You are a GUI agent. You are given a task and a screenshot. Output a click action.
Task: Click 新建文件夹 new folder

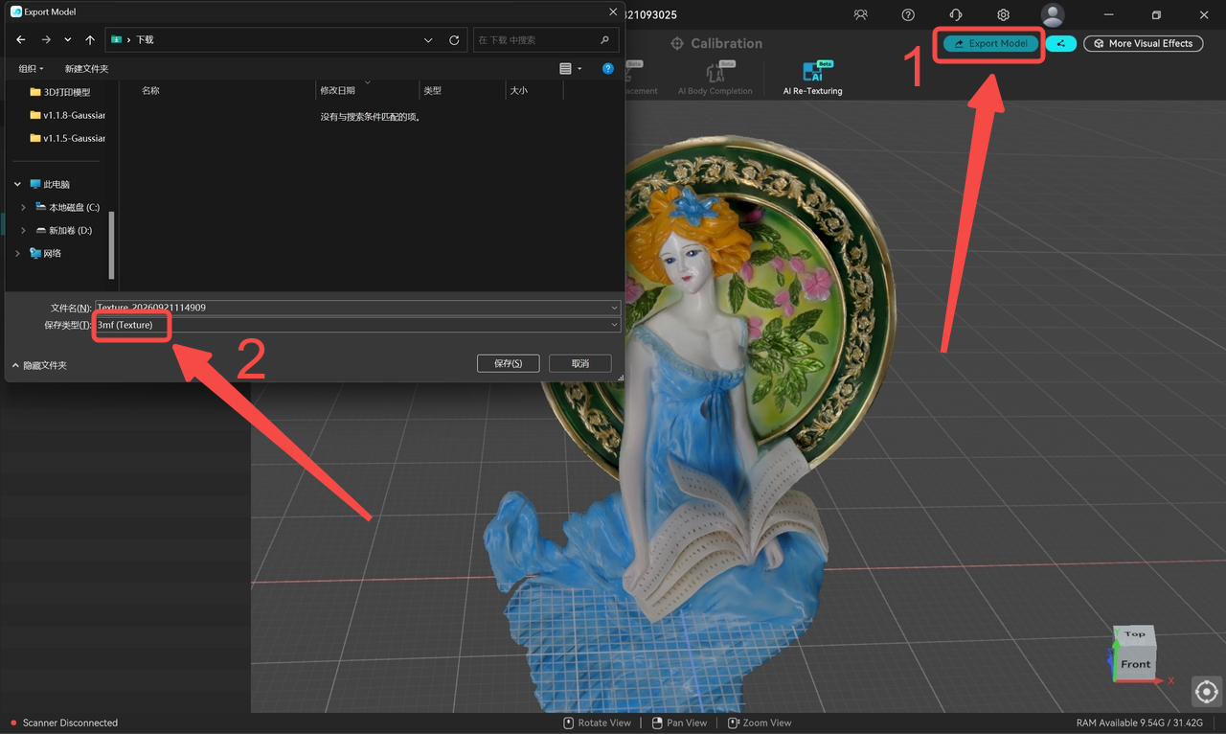86,69
